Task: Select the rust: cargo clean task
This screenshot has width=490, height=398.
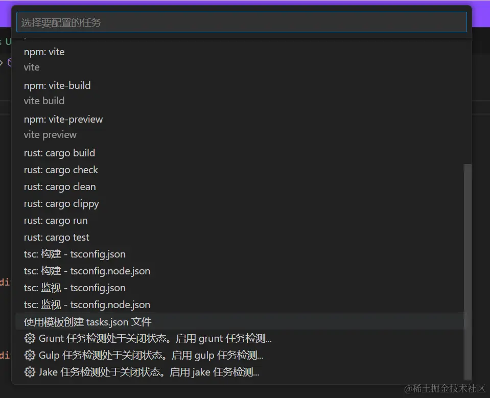Action: (x=60, y=186)
